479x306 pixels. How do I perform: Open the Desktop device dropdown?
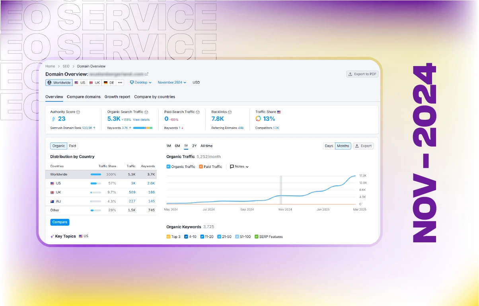tap(141, 83)
